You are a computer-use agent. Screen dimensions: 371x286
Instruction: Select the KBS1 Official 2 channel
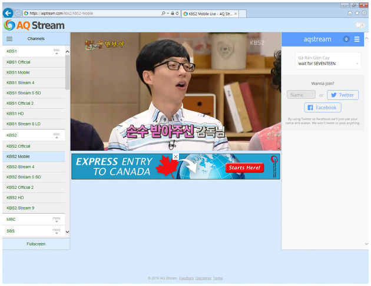(x=34, y=104)
